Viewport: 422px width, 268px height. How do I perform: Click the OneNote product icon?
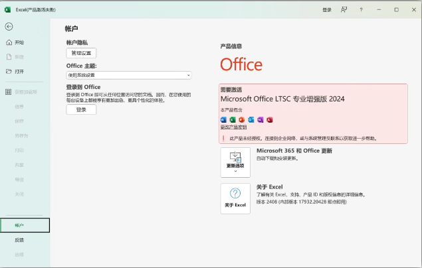pyautogui.click(x=261, y=119)
